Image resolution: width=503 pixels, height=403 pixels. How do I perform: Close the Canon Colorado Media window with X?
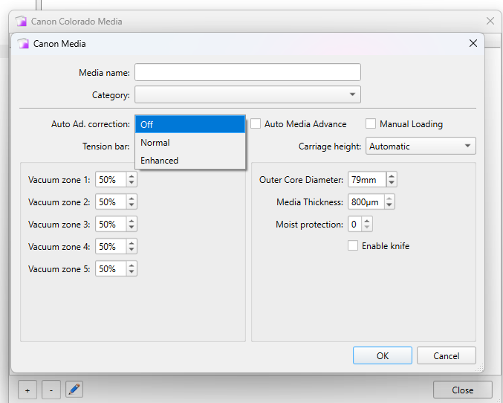point(490,22)
